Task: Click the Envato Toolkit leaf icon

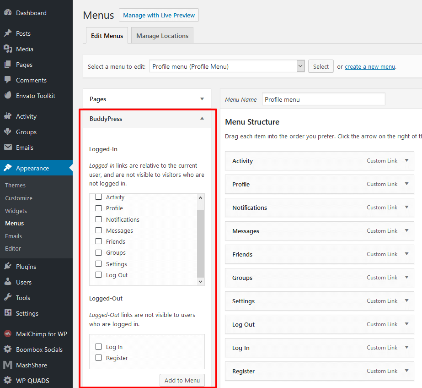Action: click(x=8, y=95)
